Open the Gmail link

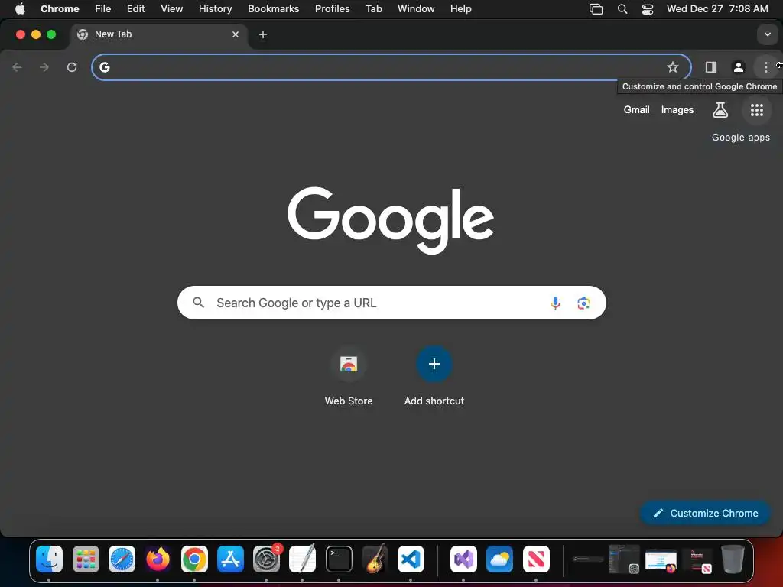(x=636, y=110)
